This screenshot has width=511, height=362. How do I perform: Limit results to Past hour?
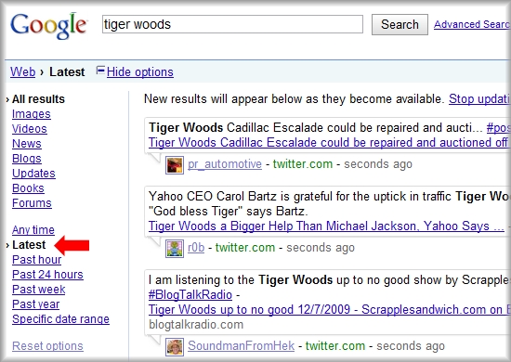pyautogui.click(x=36, y=260)
